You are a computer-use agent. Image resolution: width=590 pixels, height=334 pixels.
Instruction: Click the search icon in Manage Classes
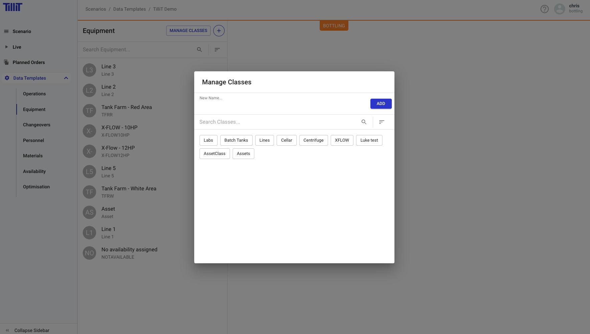pyautogui.click(x=364, y=122)
